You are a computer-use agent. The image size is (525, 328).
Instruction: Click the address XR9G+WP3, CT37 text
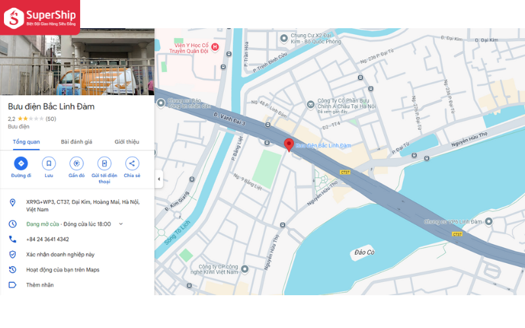[83, 205]
